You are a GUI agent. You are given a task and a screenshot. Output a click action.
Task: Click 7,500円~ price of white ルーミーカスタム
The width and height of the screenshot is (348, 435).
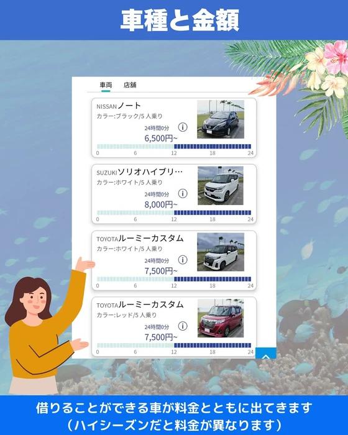[x=161, y=271]
